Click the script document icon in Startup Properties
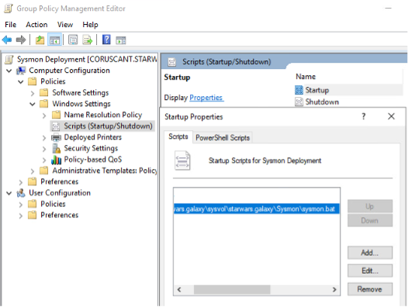This screenshot has width=408, height=307. (182, 160)
